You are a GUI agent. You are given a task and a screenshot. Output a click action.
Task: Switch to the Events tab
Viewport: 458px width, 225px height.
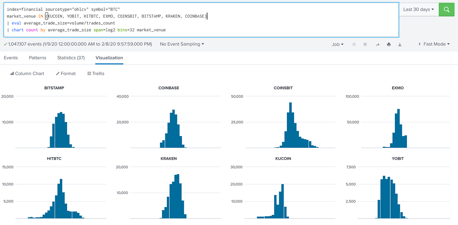11,58
